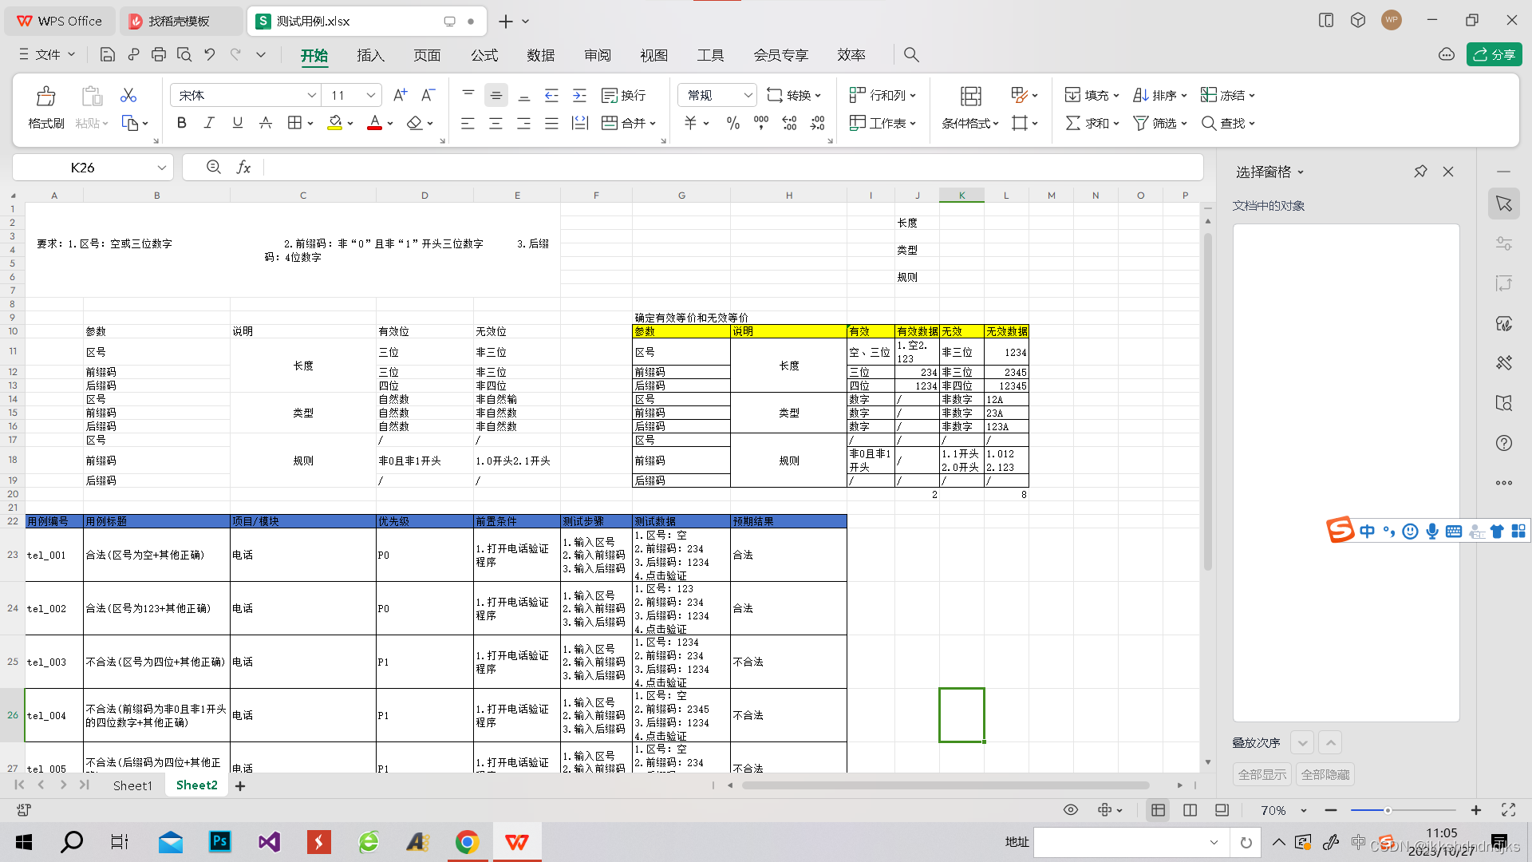Screen dimensions: 1532x862
Task: Toggle bold text formatting
Action: 182,123
